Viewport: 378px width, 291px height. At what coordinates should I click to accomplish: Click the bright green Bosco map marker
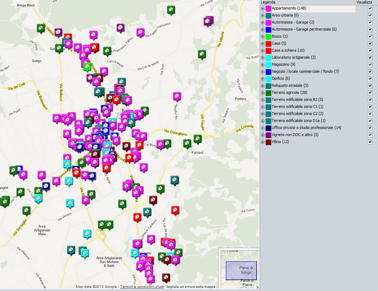(x=87, y=67)
